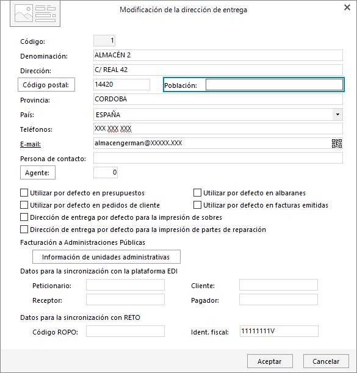Check default address for partes de reparación
This screenshot has width=357, height=373.
coord(24,230)
